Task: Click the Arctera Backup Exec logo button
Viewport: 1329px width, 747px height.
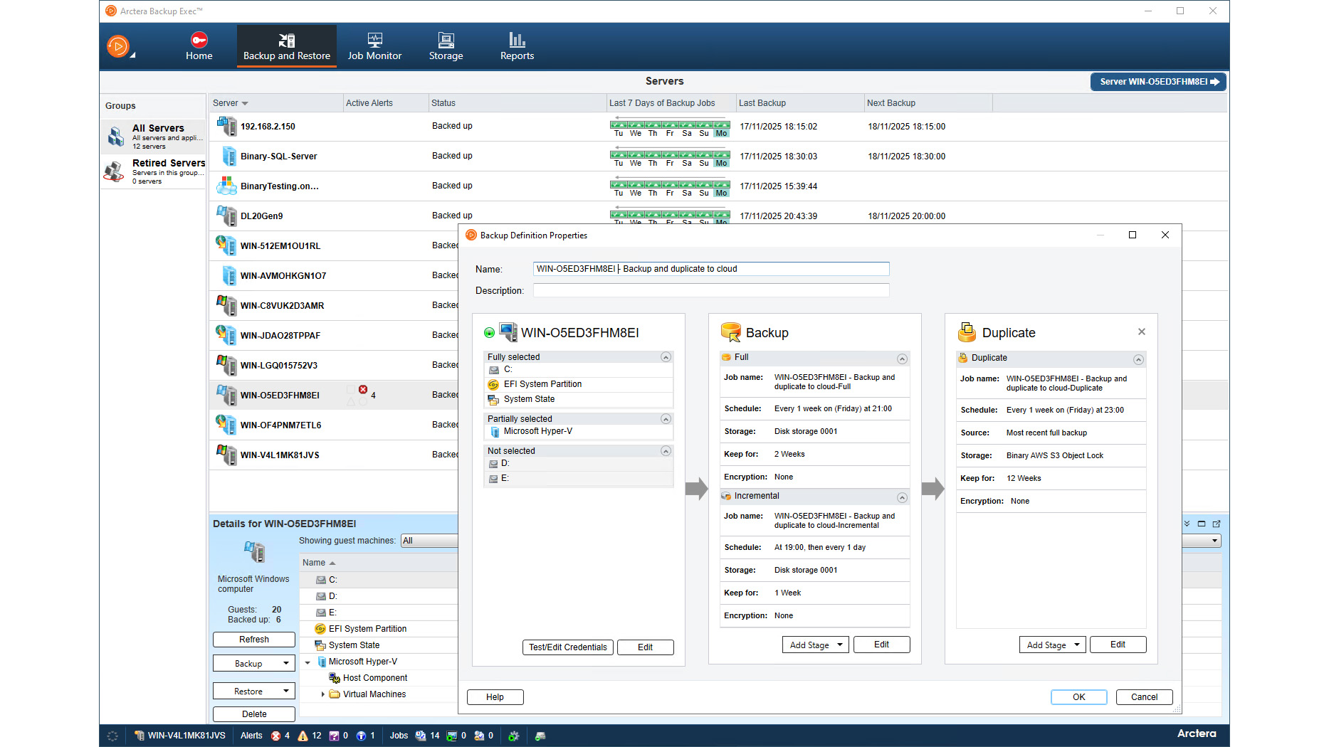Action: [119, 46]
